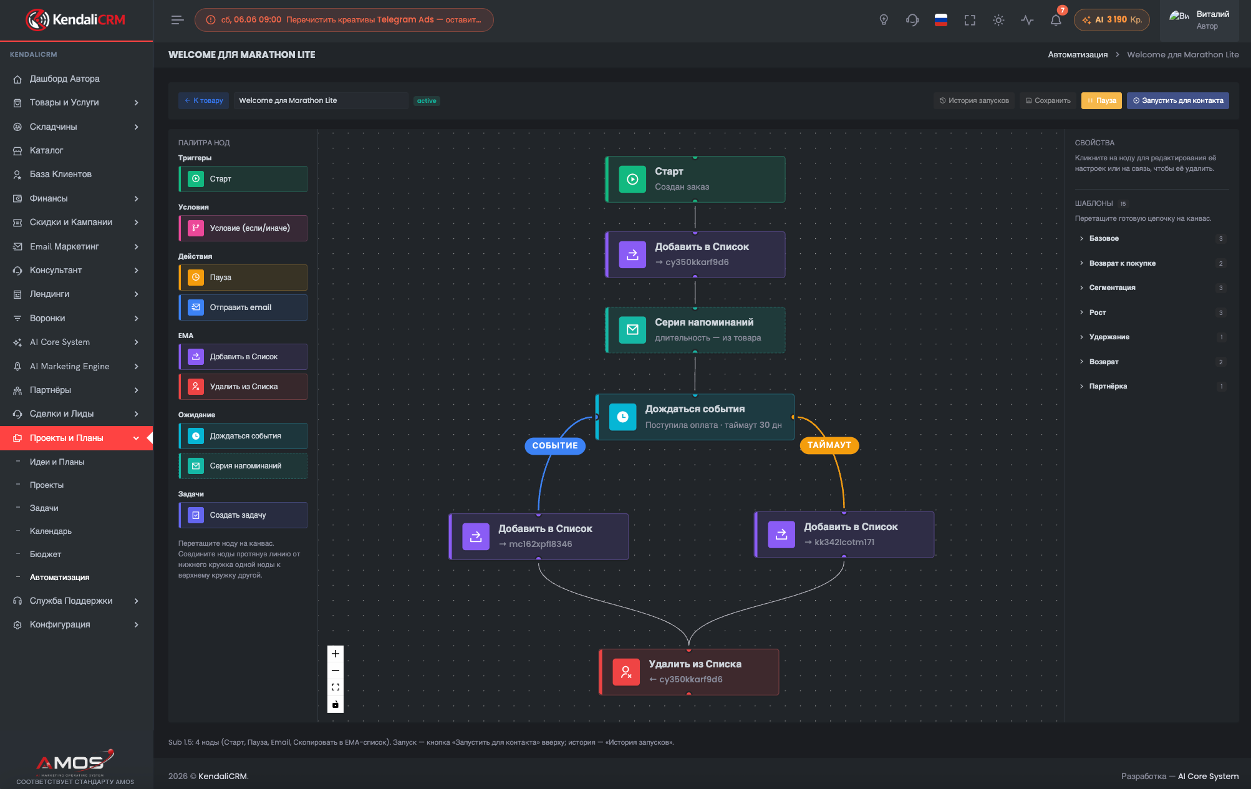Image resolution: width=1251 pixels, height=789 pixels.
Task: Click the orange Пауза button in toolbar
Action: point(1102,100)
